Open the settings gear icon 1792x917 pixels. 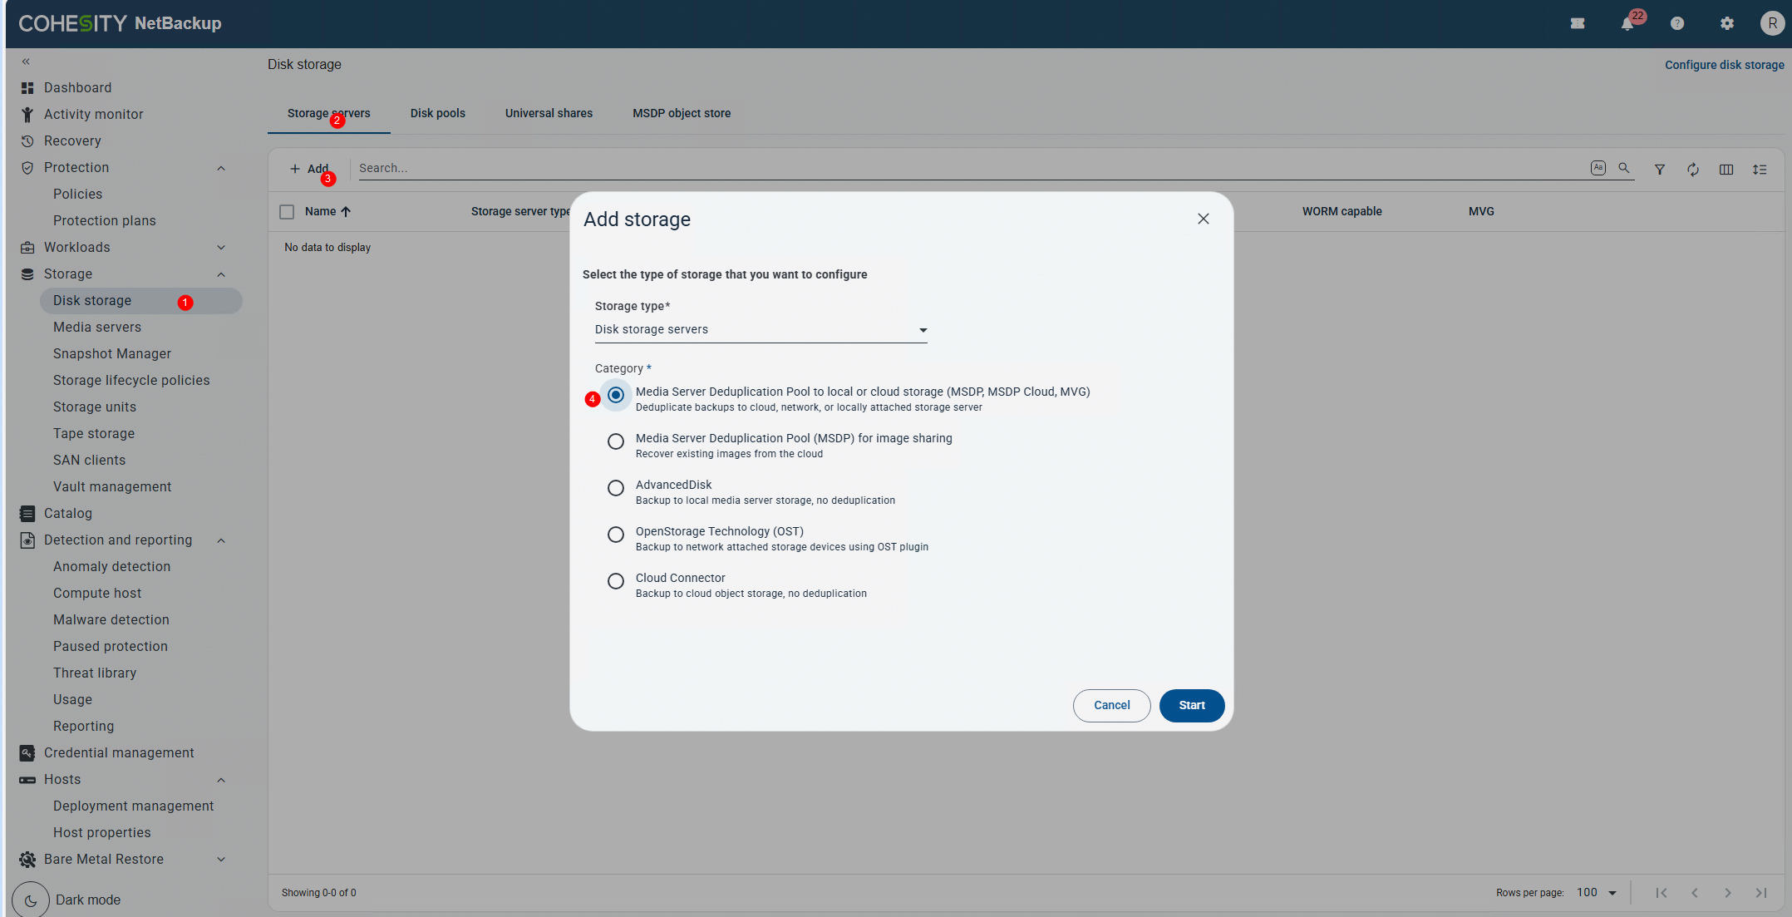[x=1727, y=23]
